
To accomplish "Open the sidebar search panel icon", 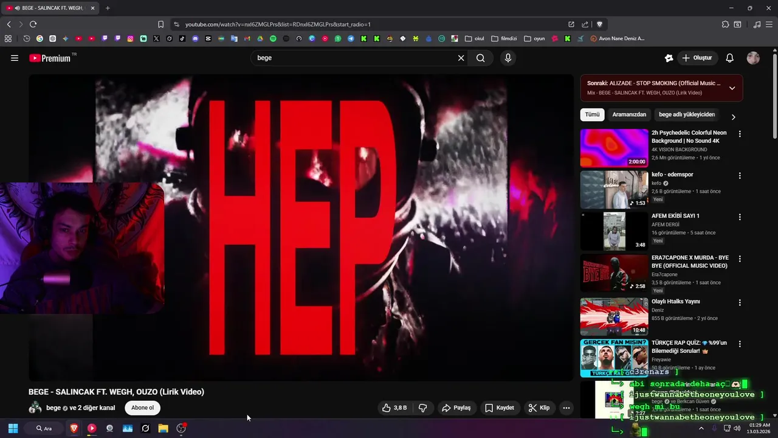I will (737, 24).
